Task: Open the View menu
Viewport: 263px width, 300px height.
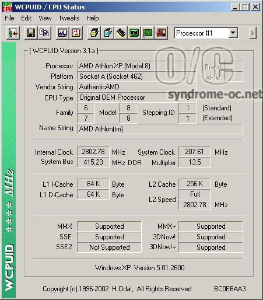Action: point(45,18)
